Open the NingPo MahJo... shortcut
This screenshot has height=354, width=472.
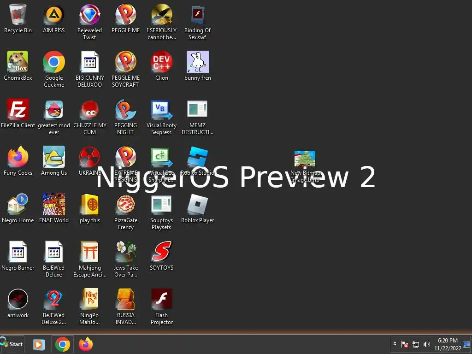89,307
